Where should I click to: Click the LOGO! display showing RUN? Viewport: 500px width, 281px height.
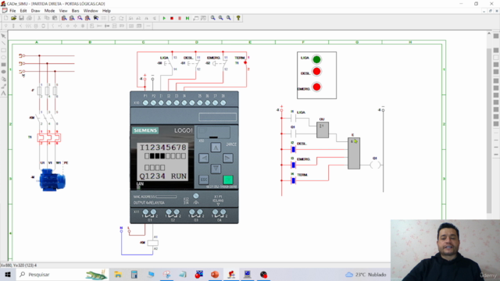163,162
